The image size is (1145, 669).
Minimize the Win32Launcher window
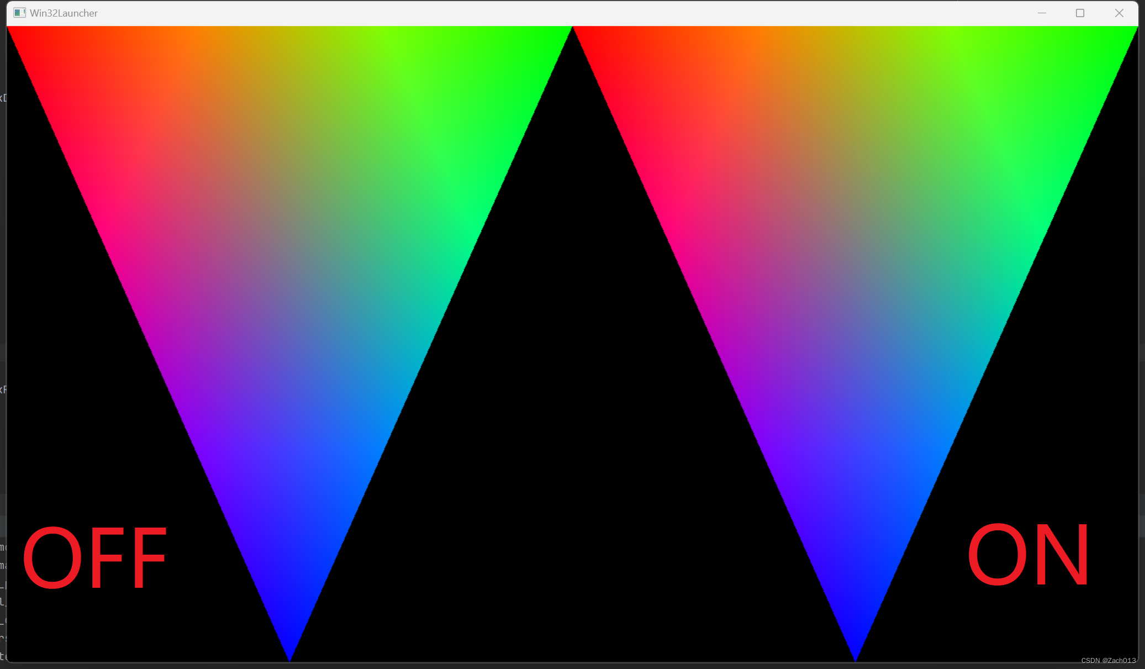click(x=1042, y=13)
